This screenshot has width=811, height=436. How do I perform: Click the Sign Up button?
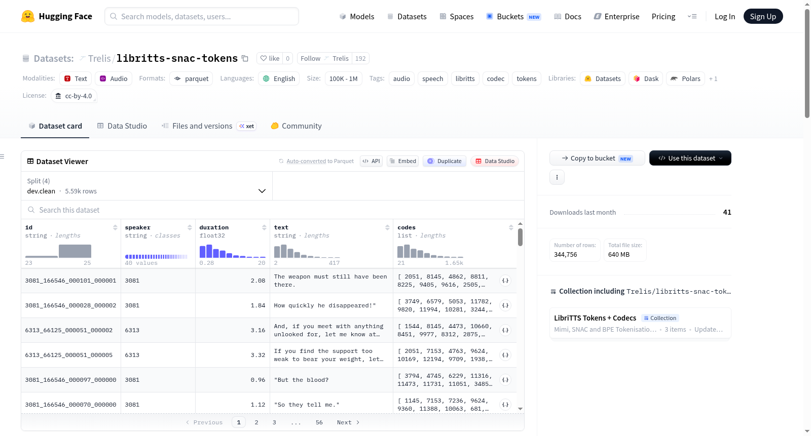(x=763, y=16)
